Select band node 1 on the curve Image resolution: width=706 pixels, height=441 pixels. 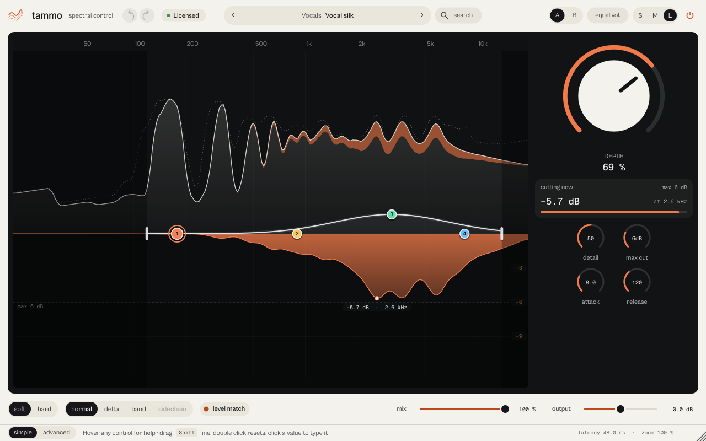point(177,234)
